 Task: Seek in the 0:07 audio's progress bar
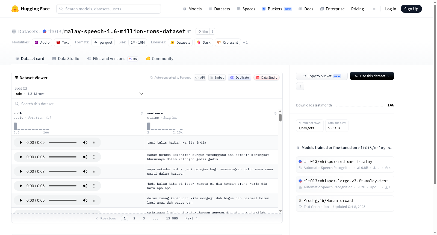tap(63, 171)
